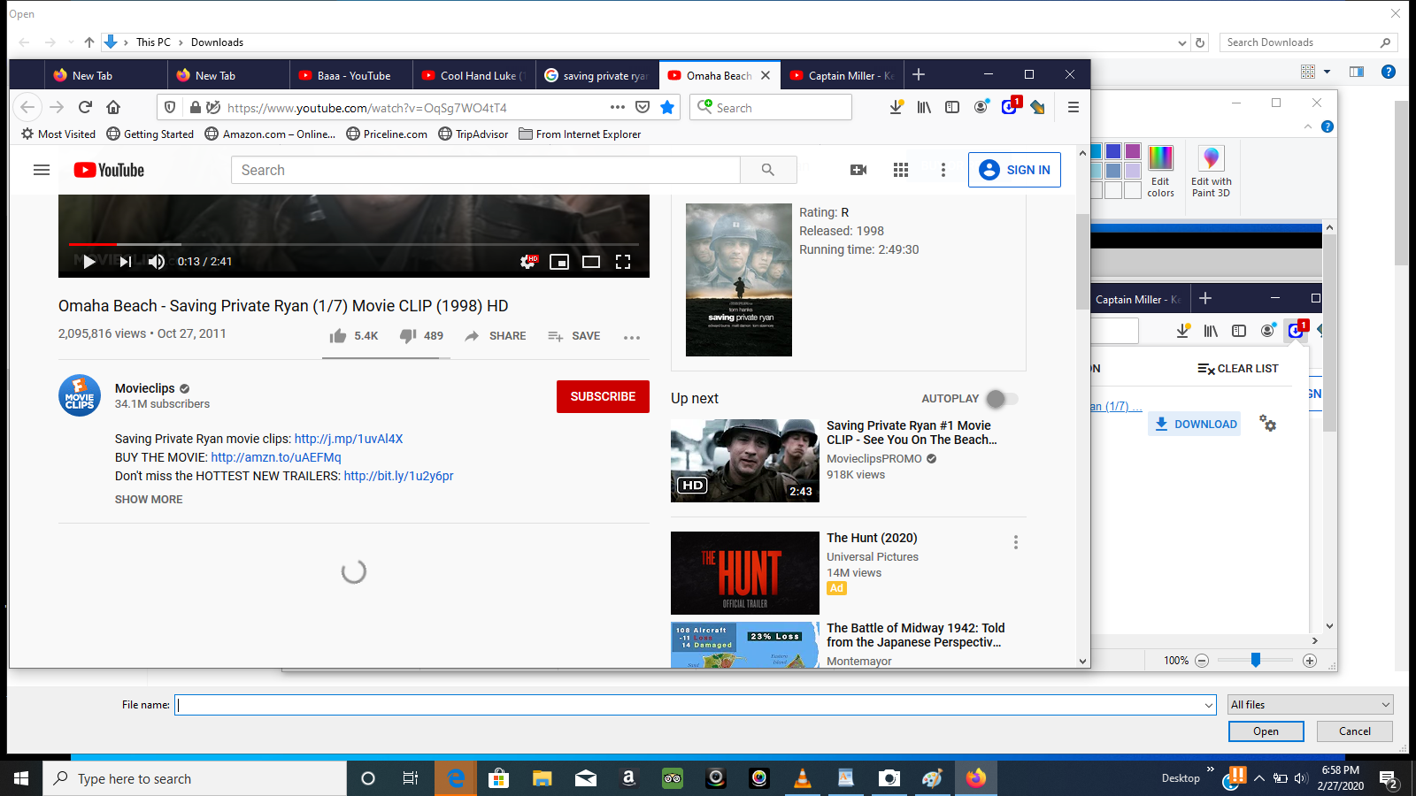Switch to Cool Hand Luke tab
This screenshot has width=1416, height=796.
click(475, 75)
